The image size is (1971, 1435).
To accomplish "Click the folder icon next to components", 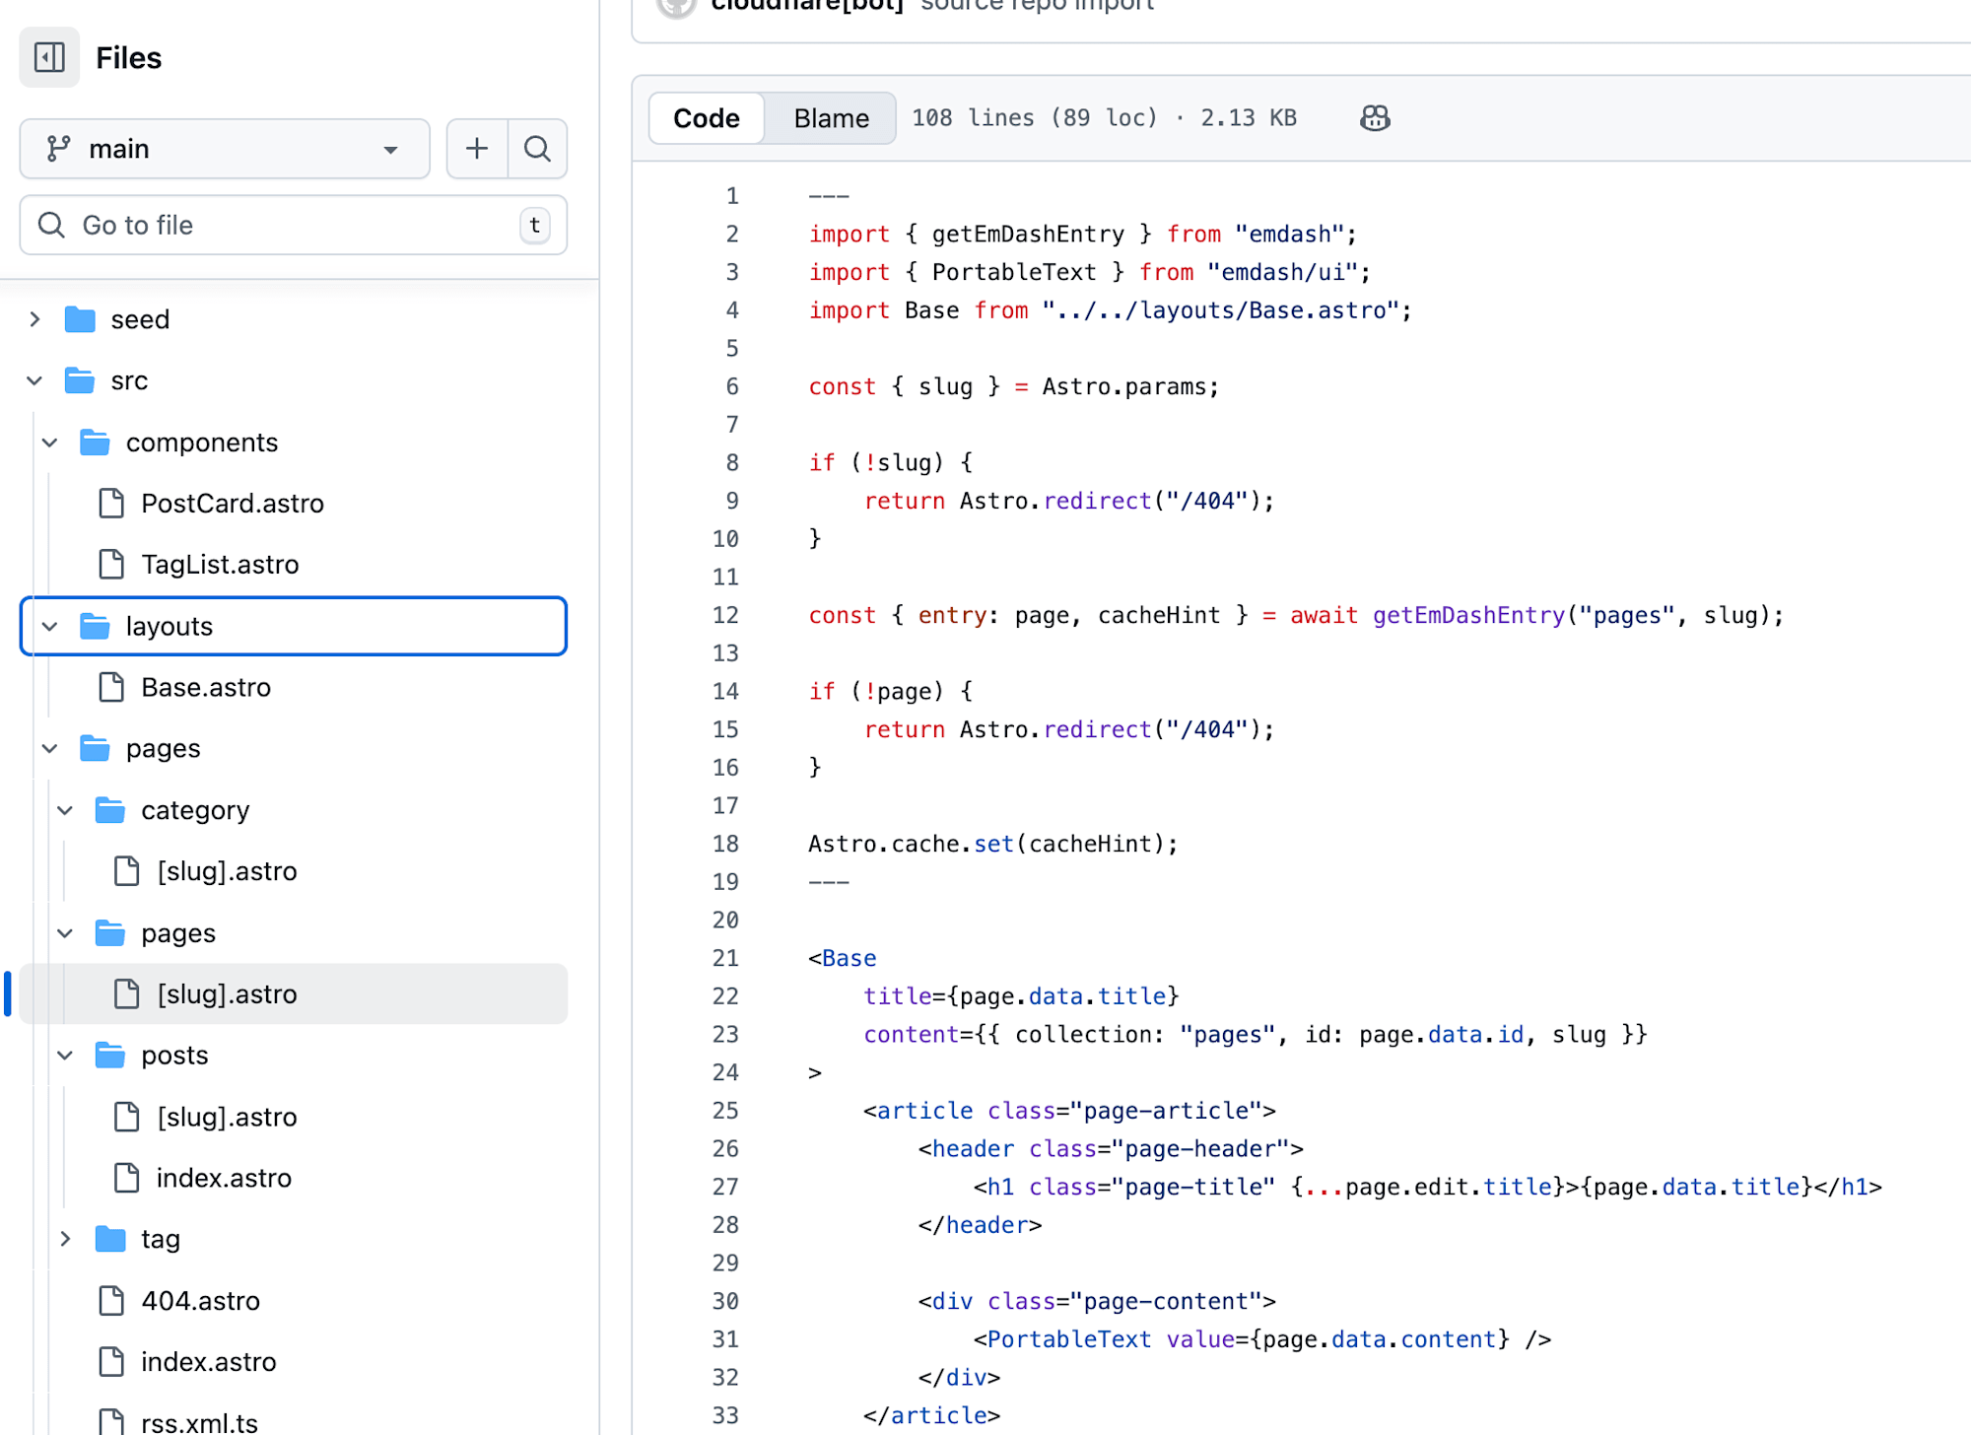I will pos(95,442).
